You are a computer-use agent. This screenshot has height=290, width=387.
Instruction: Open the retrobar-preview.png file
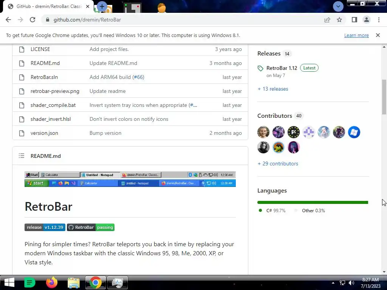tap(55, 91)
